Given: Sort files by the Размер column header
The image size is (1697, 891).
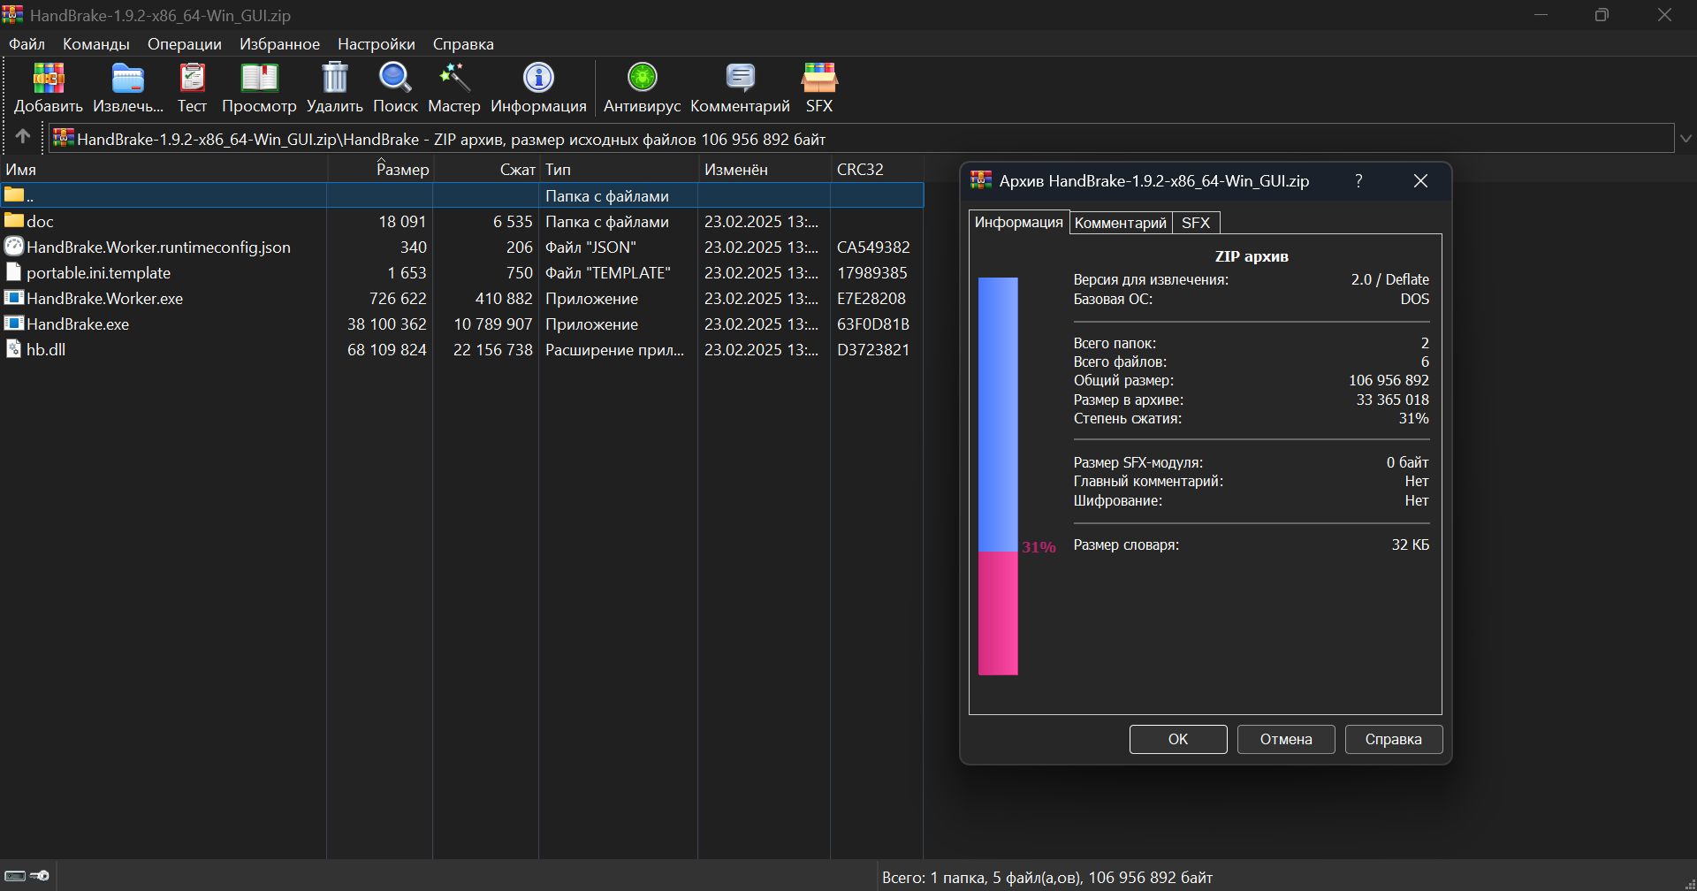Looking at the screenshot, I should (402, 170).
